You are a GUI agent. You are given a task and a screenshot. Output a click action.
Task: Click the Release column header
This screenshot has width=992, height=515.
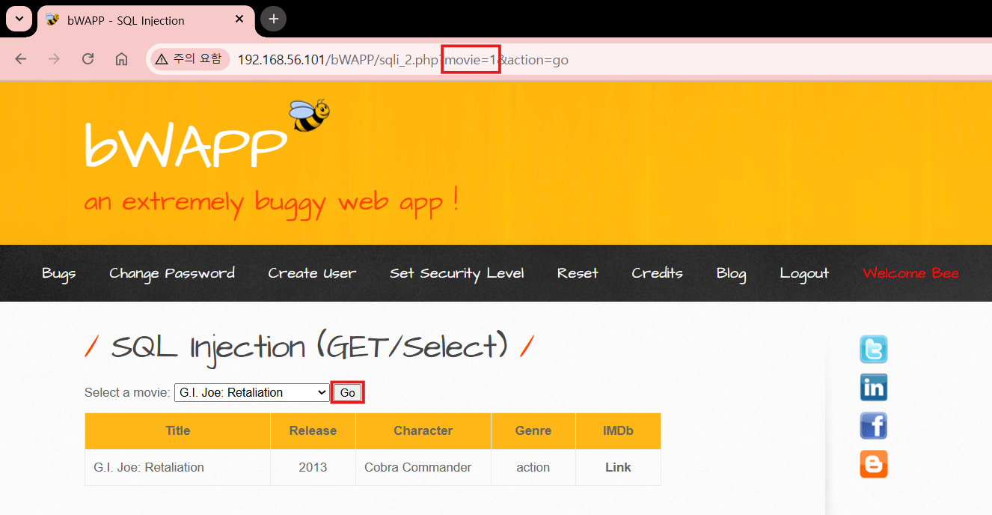313,430
